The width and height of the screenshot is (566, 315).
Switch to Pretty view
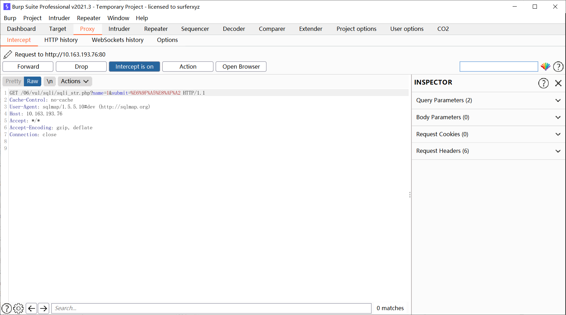[14, 81]
